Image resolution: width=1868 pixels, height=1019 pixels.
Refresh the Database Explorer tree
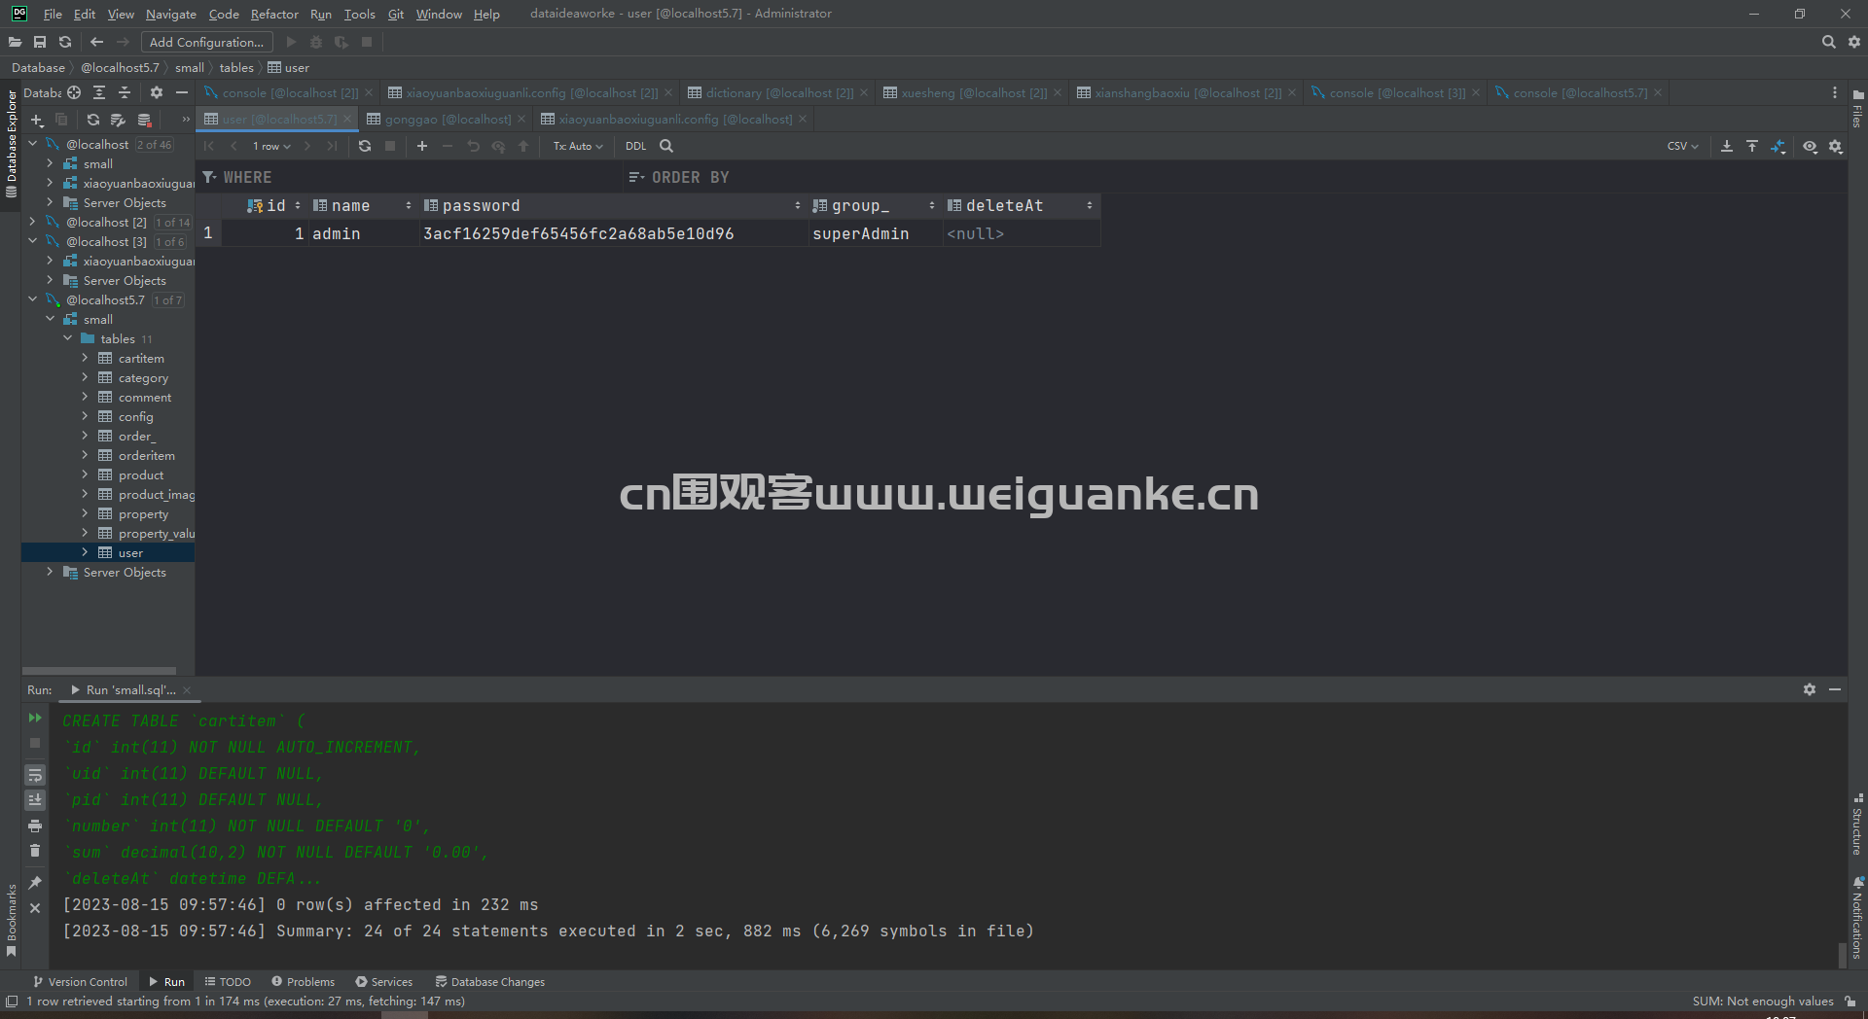(x=93, y=120)
